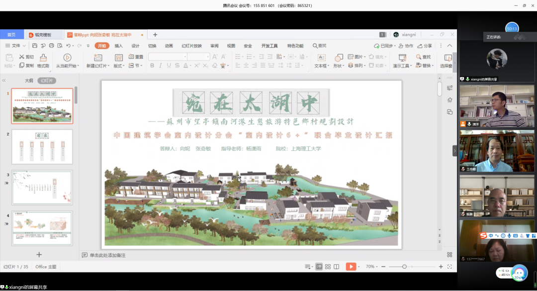Collapse the ribbon with the up chevron

[449, 46]
